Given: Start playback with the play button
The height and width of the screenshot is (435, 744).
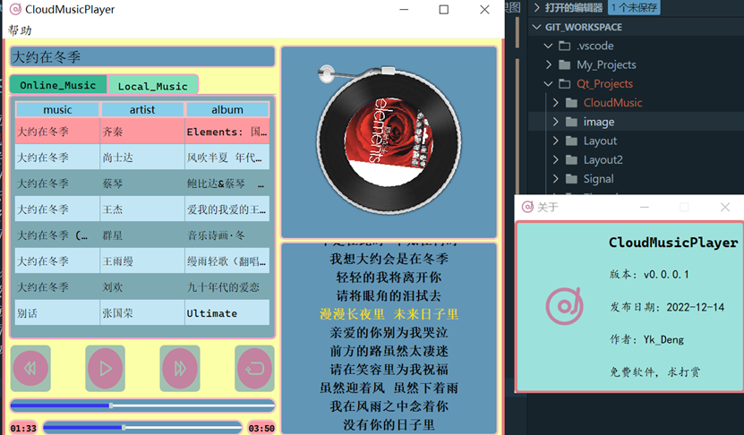Looking at the screenshot, I should click(x=105, y=368).
